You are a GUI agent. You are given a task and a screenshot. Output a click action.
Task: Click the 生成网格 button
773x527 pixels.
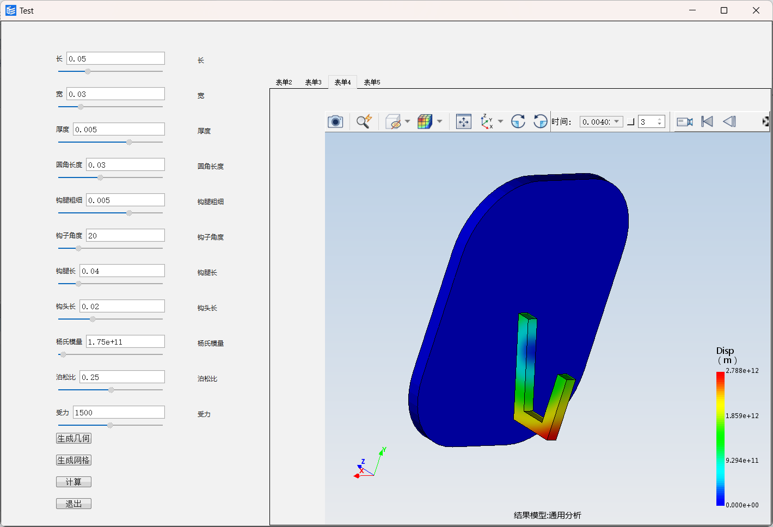(73, 460)
